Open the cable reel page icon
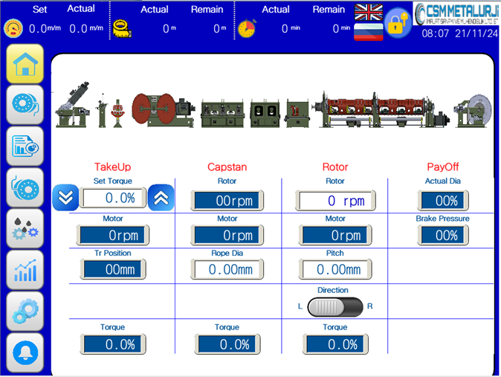501x377 pixels. coord(25,105)
